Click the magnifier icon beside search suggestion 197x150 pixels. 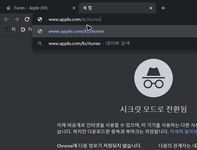[x=40, y=43]
